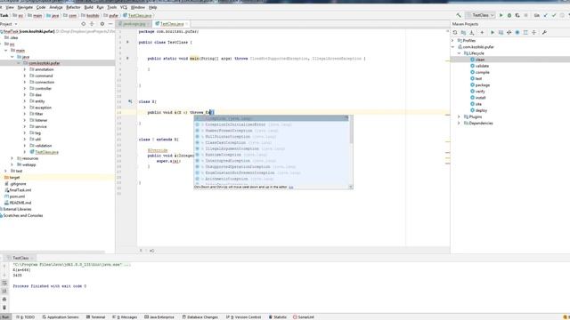Image resolution: width=570 pixels, height=320 pixels.
Task: Click Generate sources and update folders icon
Action: 463,32
